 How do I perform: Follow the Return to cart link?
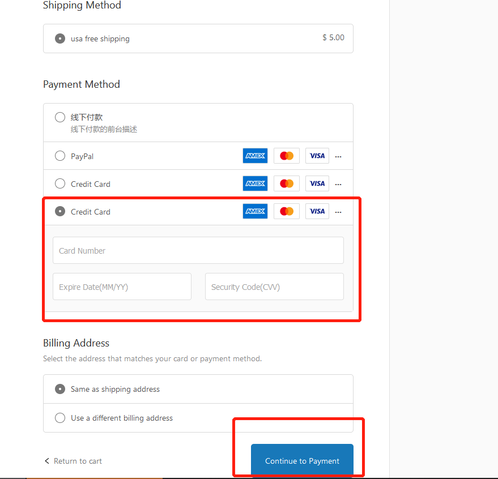point(78,461)
